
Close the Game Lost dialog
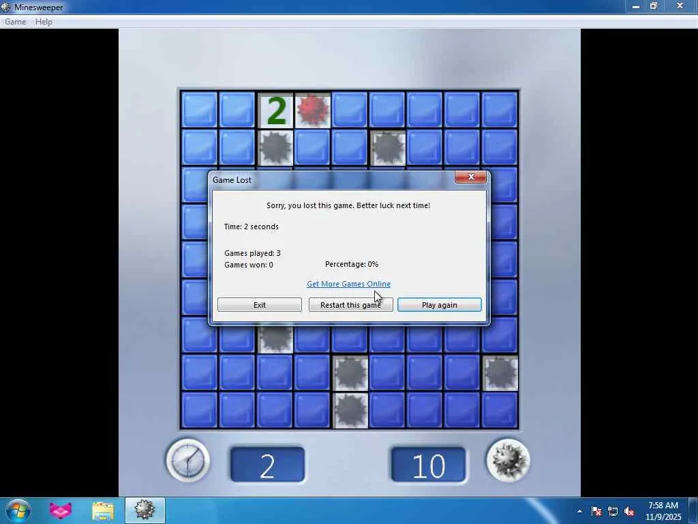(471, 177)
